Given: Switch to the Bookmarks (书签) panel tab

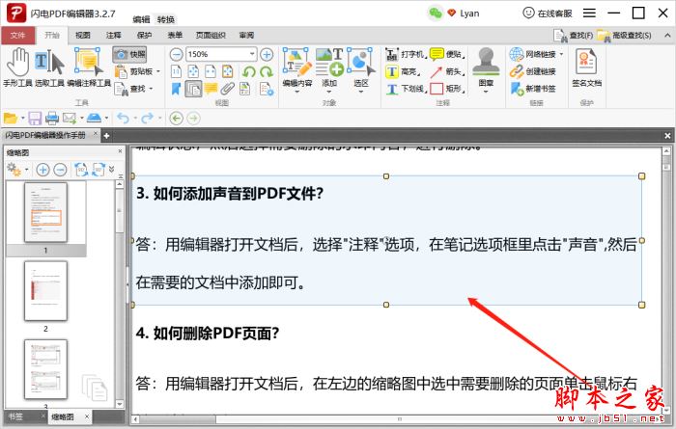Looking at the screenshot, I should [x=15, y=416].
